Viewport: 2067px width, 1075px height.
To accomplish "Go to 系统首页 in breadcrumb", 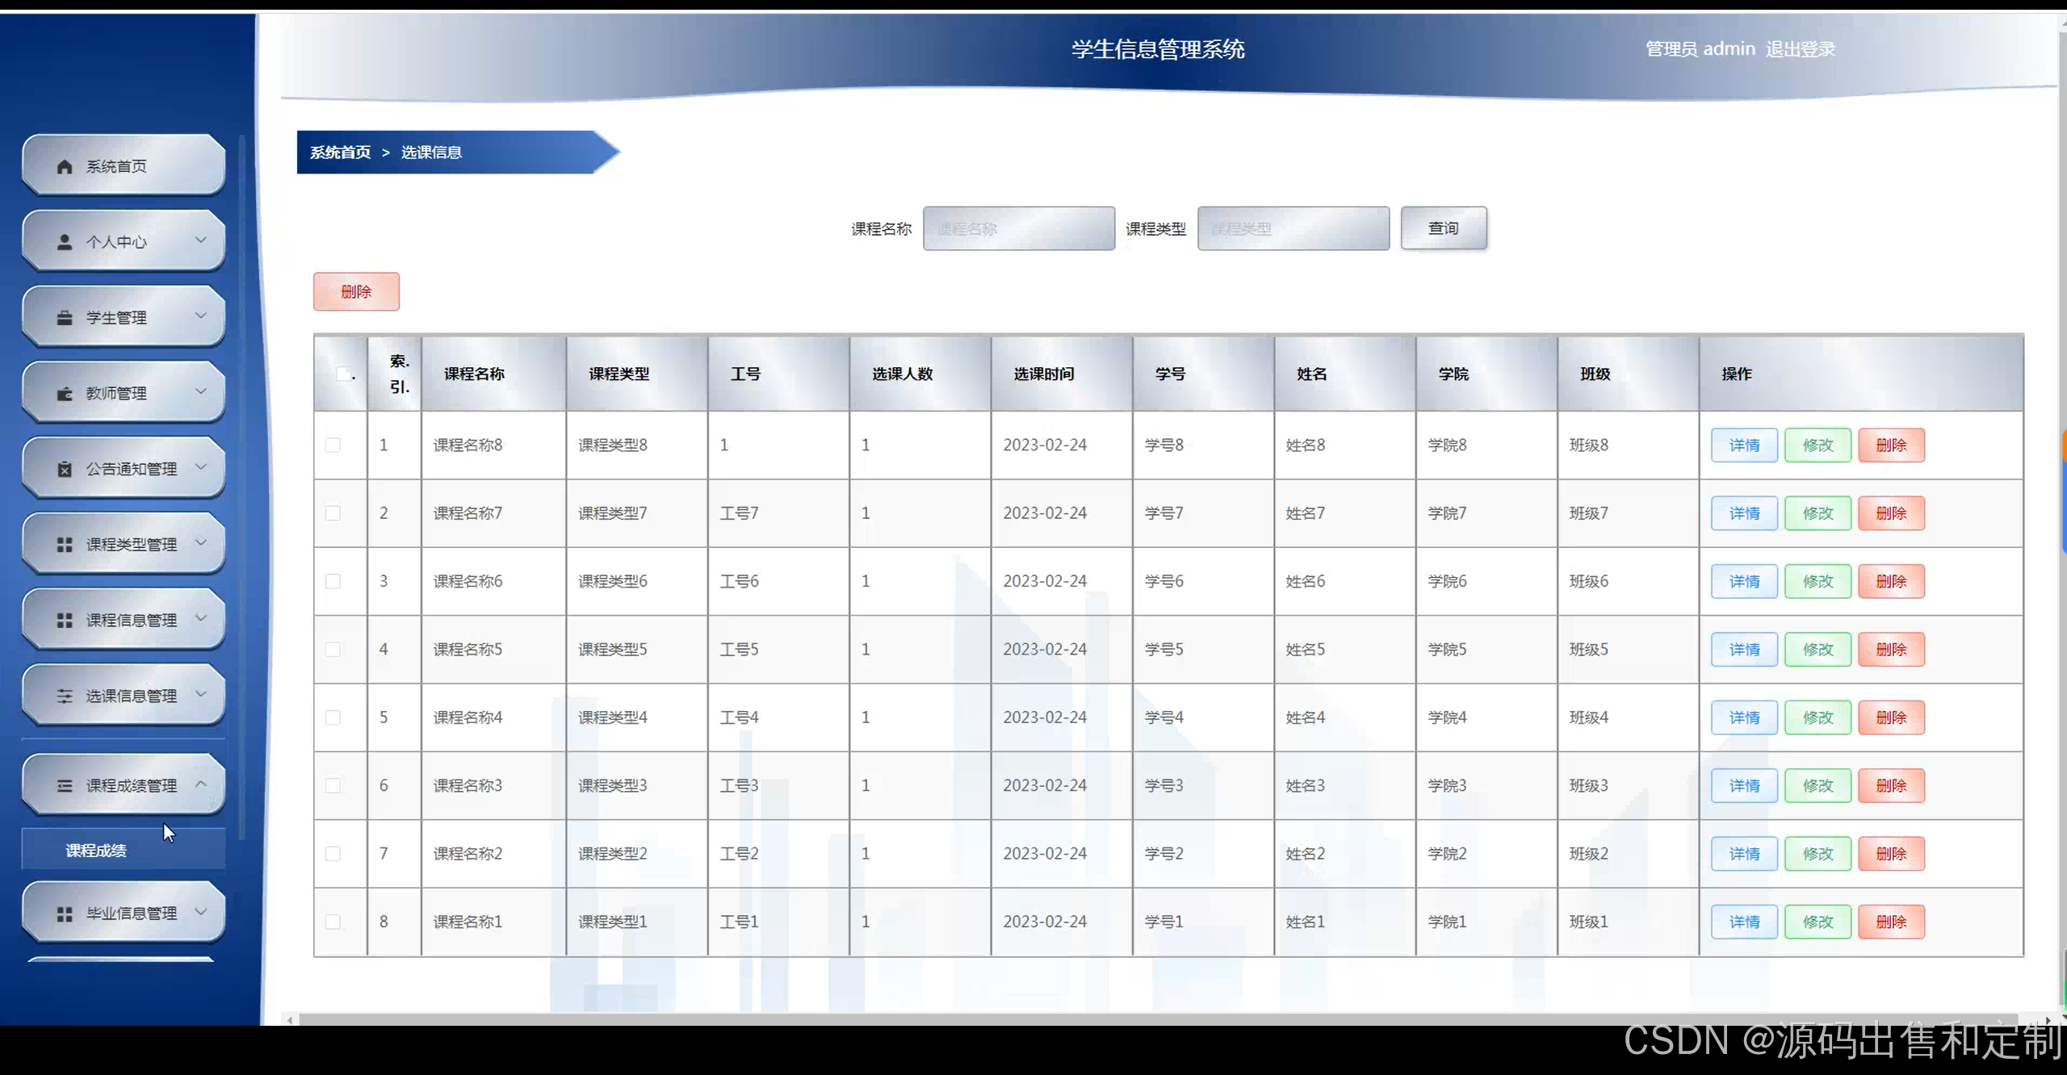I will point(340,153).
